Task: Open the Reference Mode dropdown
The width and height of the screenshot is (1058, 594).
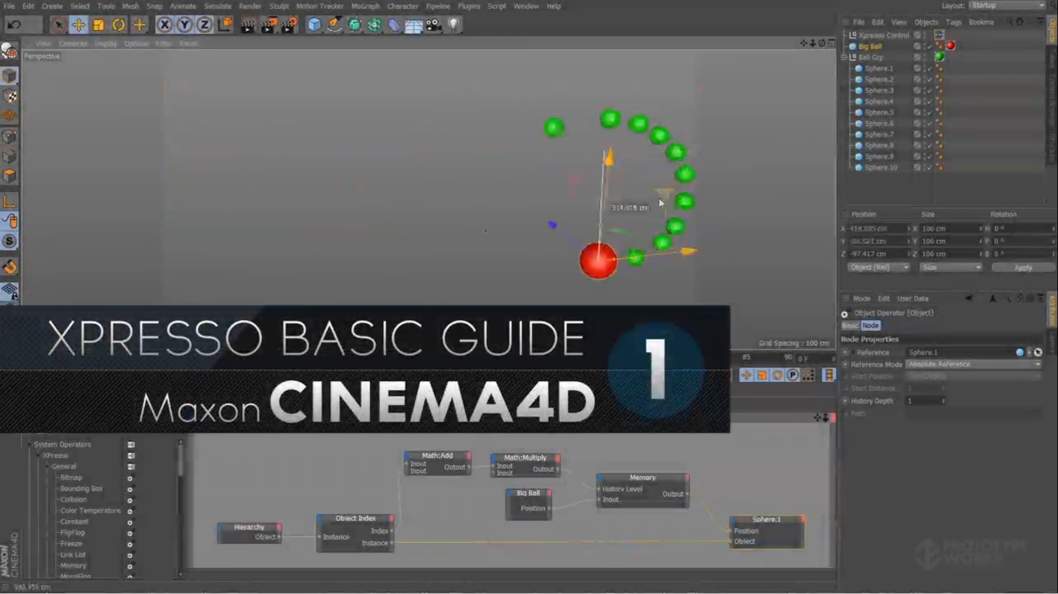Action: 973,364
